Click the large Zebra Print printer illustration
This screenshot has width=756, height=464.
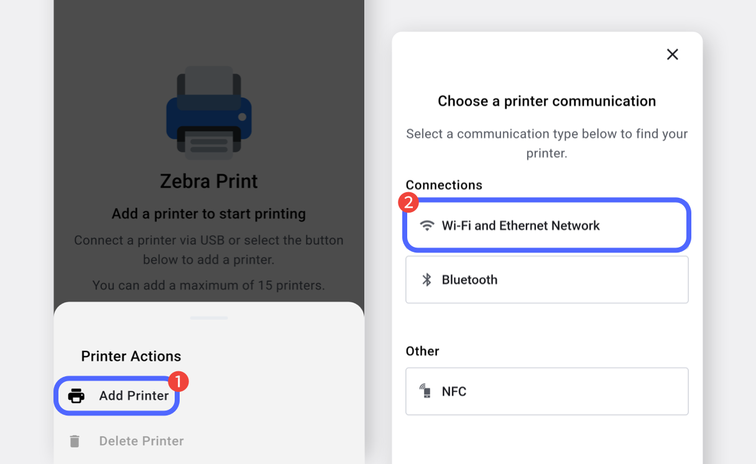209,111
